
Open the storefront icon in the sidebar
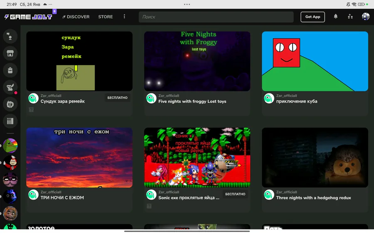pyautogui.click(x=10, y=53)
